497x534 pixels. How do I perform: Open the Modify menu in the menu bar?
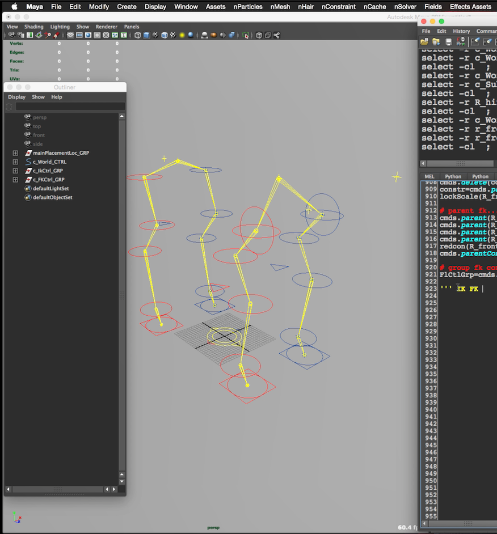click(x=99, y=6)
